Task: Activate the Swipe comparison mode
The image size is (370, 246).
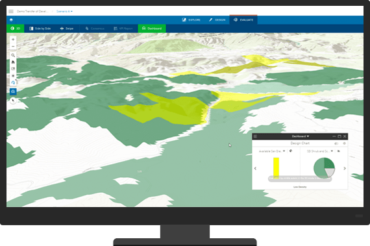Action: (67, 29)
